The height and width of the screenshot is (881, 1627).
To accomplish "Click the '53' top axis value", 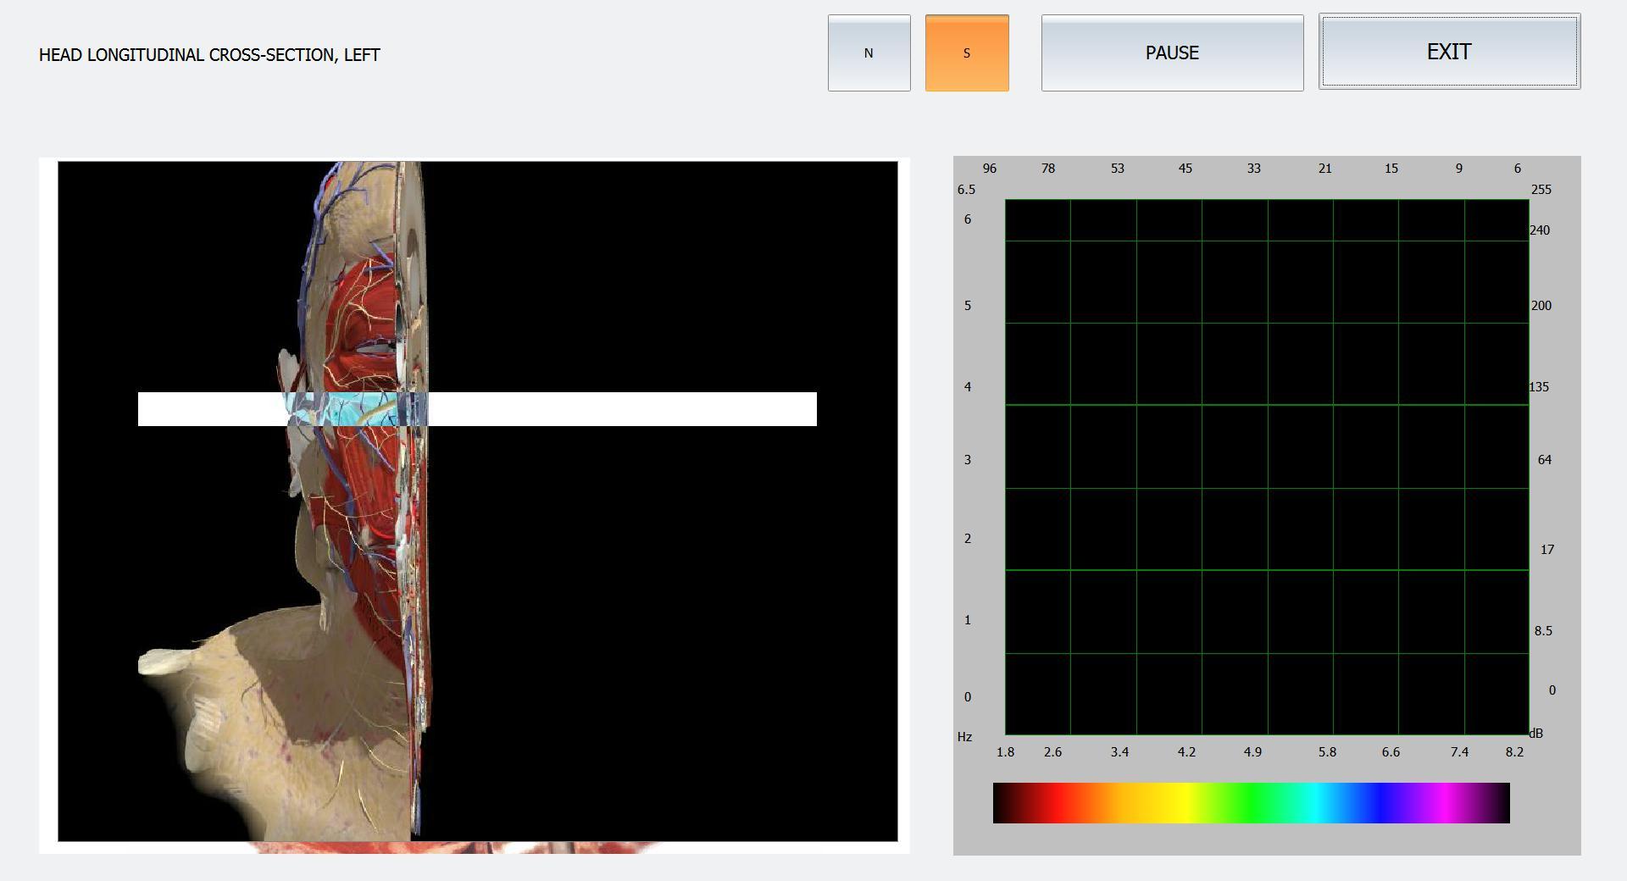I will [1118, 169].
